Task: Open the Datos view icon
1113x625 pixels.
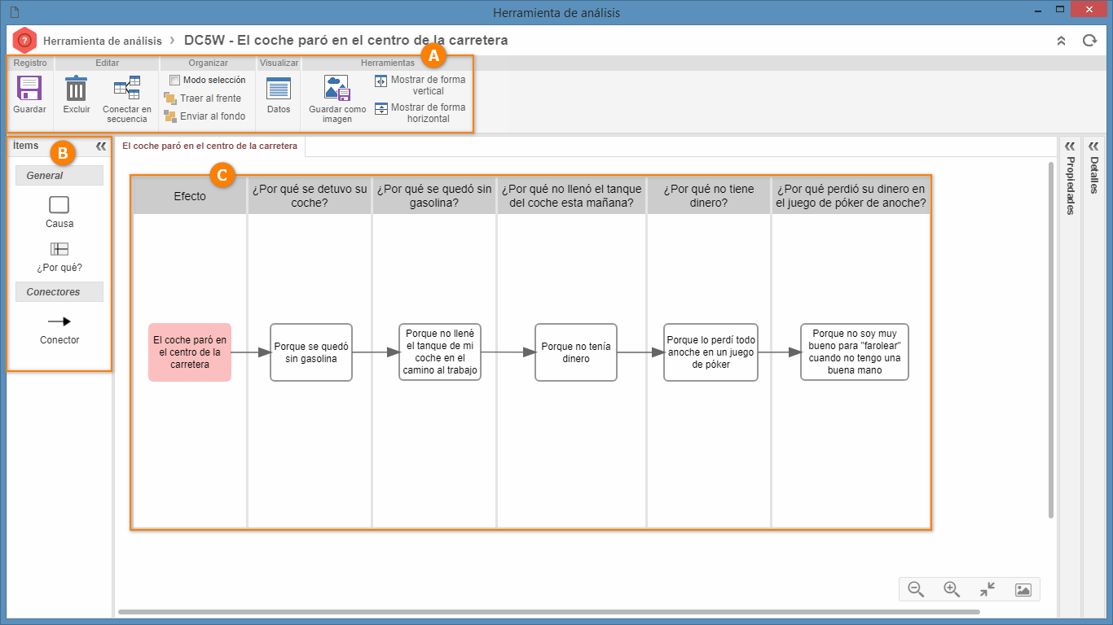Action: tap(279, 89)
